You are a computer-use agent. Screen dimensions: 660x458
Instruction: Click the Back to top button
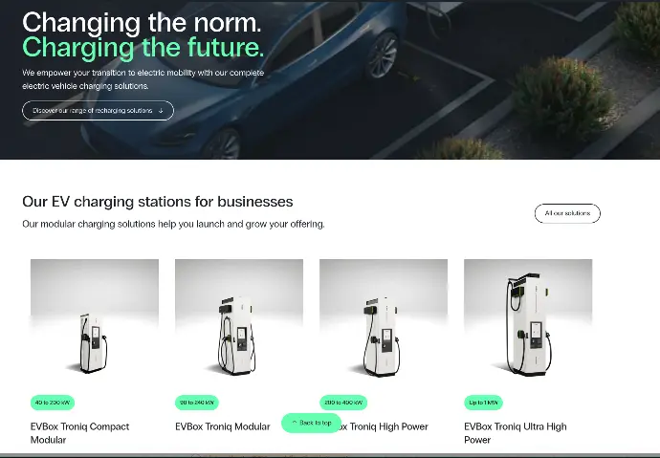click(311, 423)
